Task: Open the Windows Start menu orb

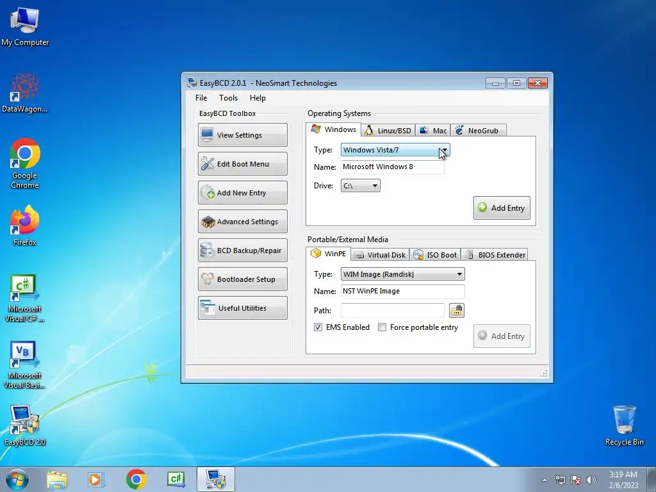Action: coord(17,479)
